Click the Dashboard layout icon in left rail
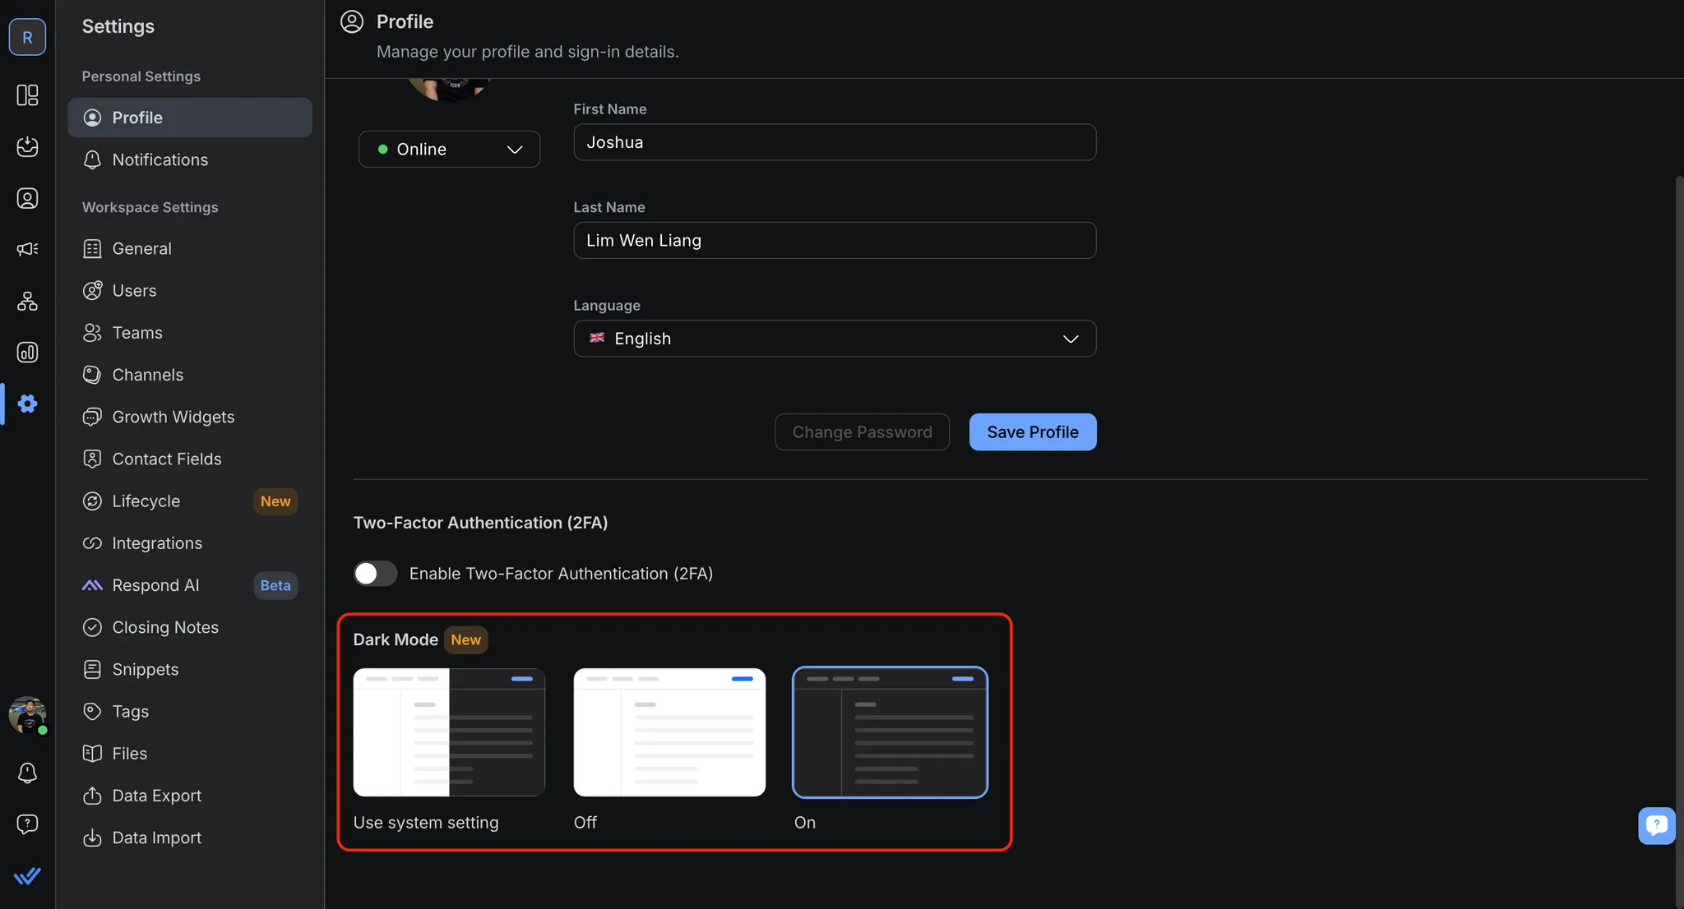This screenshot has width=1684, height=909. point(27,95)
